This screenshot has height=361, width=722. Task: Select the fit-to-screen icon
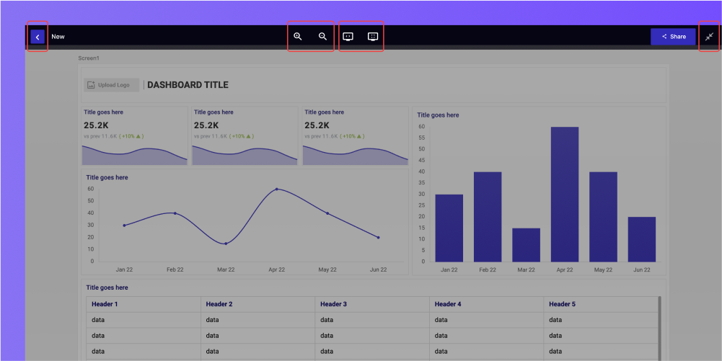tap(373, 36)
